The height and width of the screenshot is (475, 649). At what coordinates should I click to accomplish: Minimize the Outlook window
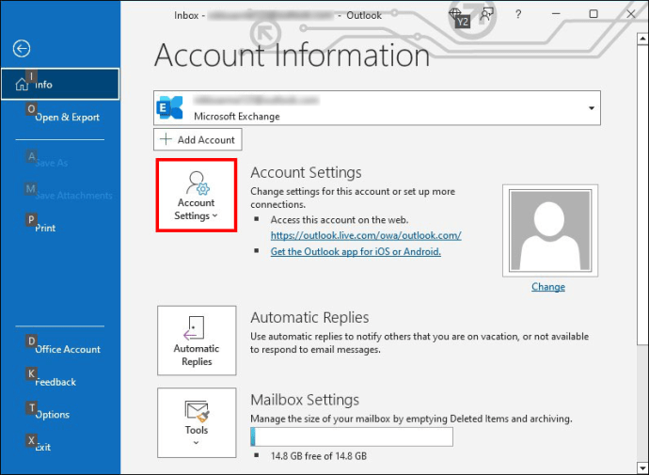556,14
